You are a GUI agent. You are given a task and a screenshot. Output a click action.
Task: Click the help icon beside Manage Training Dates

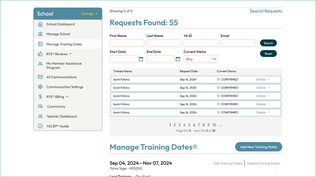(195, 147)
